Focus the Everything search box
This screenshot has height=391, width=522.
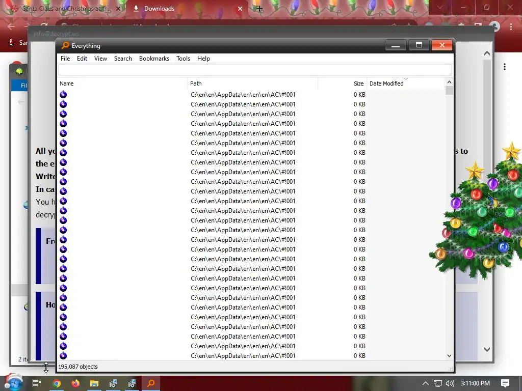pyautogui.click(x=255, y=70)
